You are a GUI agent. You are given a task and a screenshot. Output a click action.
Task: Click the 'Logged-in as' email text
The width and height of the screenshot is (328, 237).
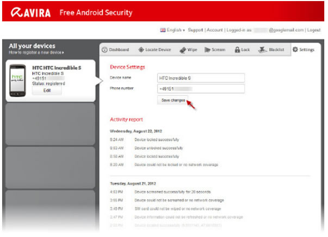265,30
